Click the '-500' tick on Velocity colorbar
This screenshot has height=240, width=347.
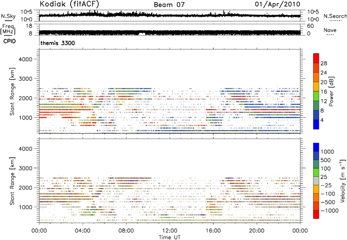click(x=328, y=202)
